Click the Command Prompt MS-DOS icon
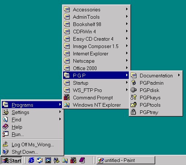 pyautogui.click(x=67, y=98)
